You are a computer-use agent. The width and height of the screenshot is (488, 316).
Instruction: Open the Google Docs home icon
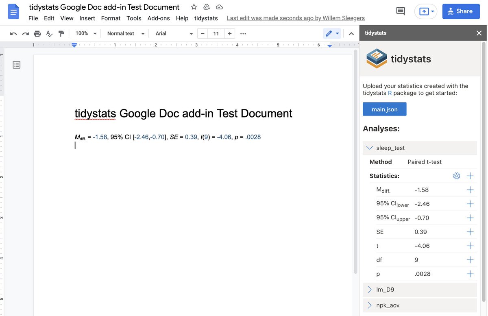[13, 12]
